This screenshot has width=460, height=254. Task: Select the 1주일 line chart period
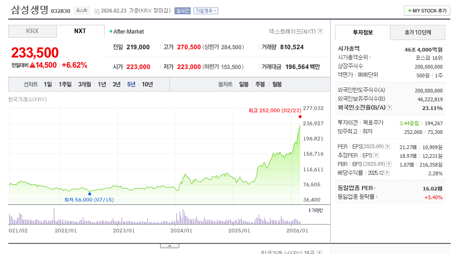pyautogui.click(x=65, y=85)
